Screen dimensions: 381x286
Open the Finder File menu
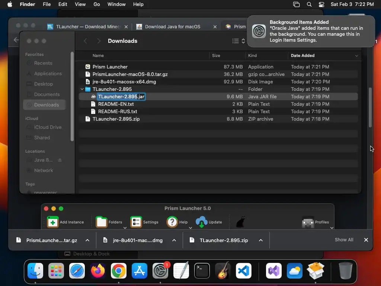coord(47,4)
